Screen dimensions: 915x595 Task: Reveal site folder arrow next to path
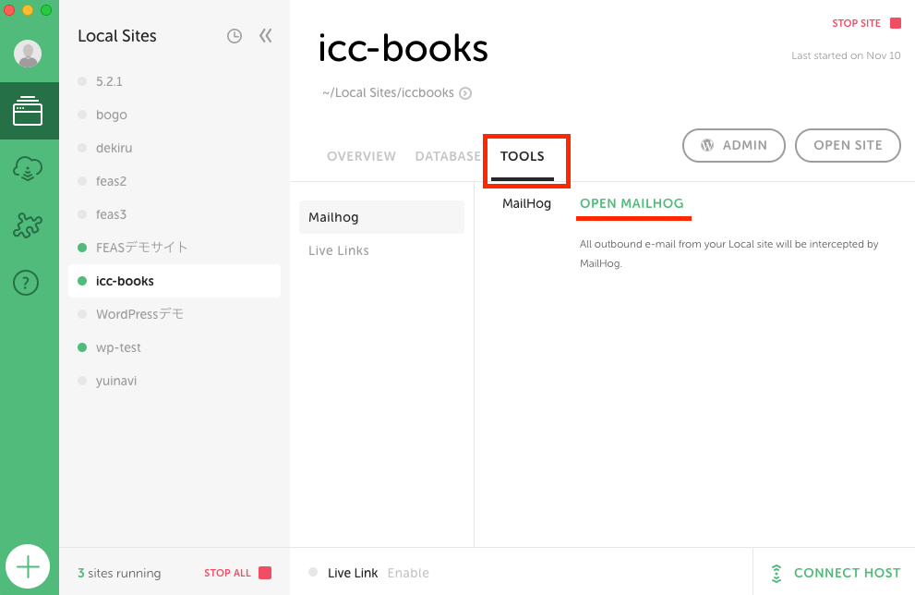[x=465, y=93]
